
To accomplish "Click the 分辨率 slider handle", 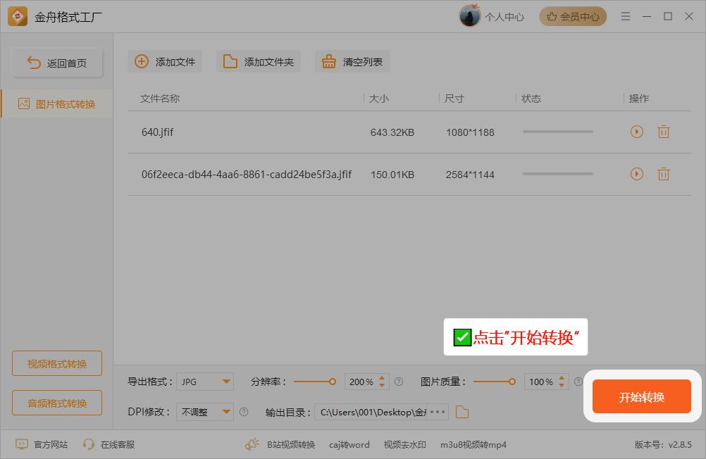I will [x=332, y=382].
